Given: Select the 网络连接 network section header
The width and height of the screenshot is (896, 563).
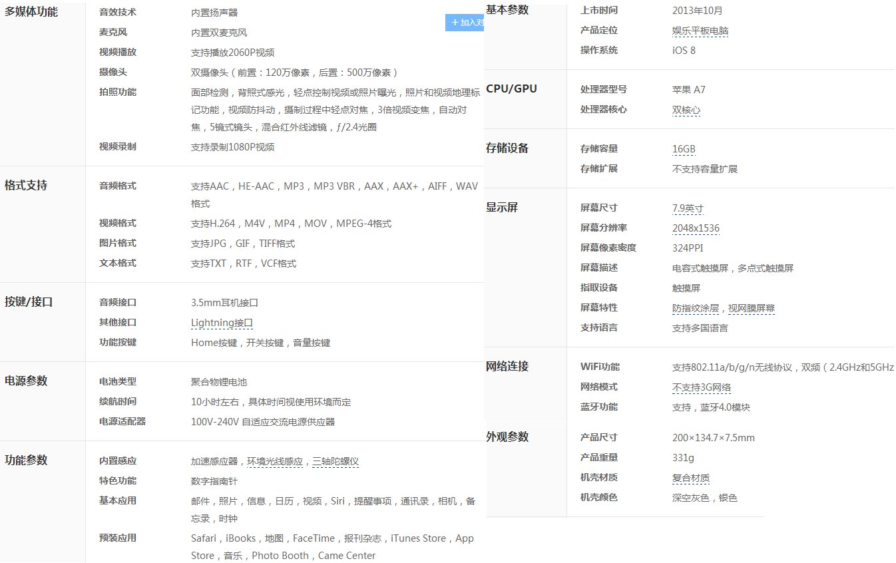Looking at the screenshot, I should tap(506, 366).
